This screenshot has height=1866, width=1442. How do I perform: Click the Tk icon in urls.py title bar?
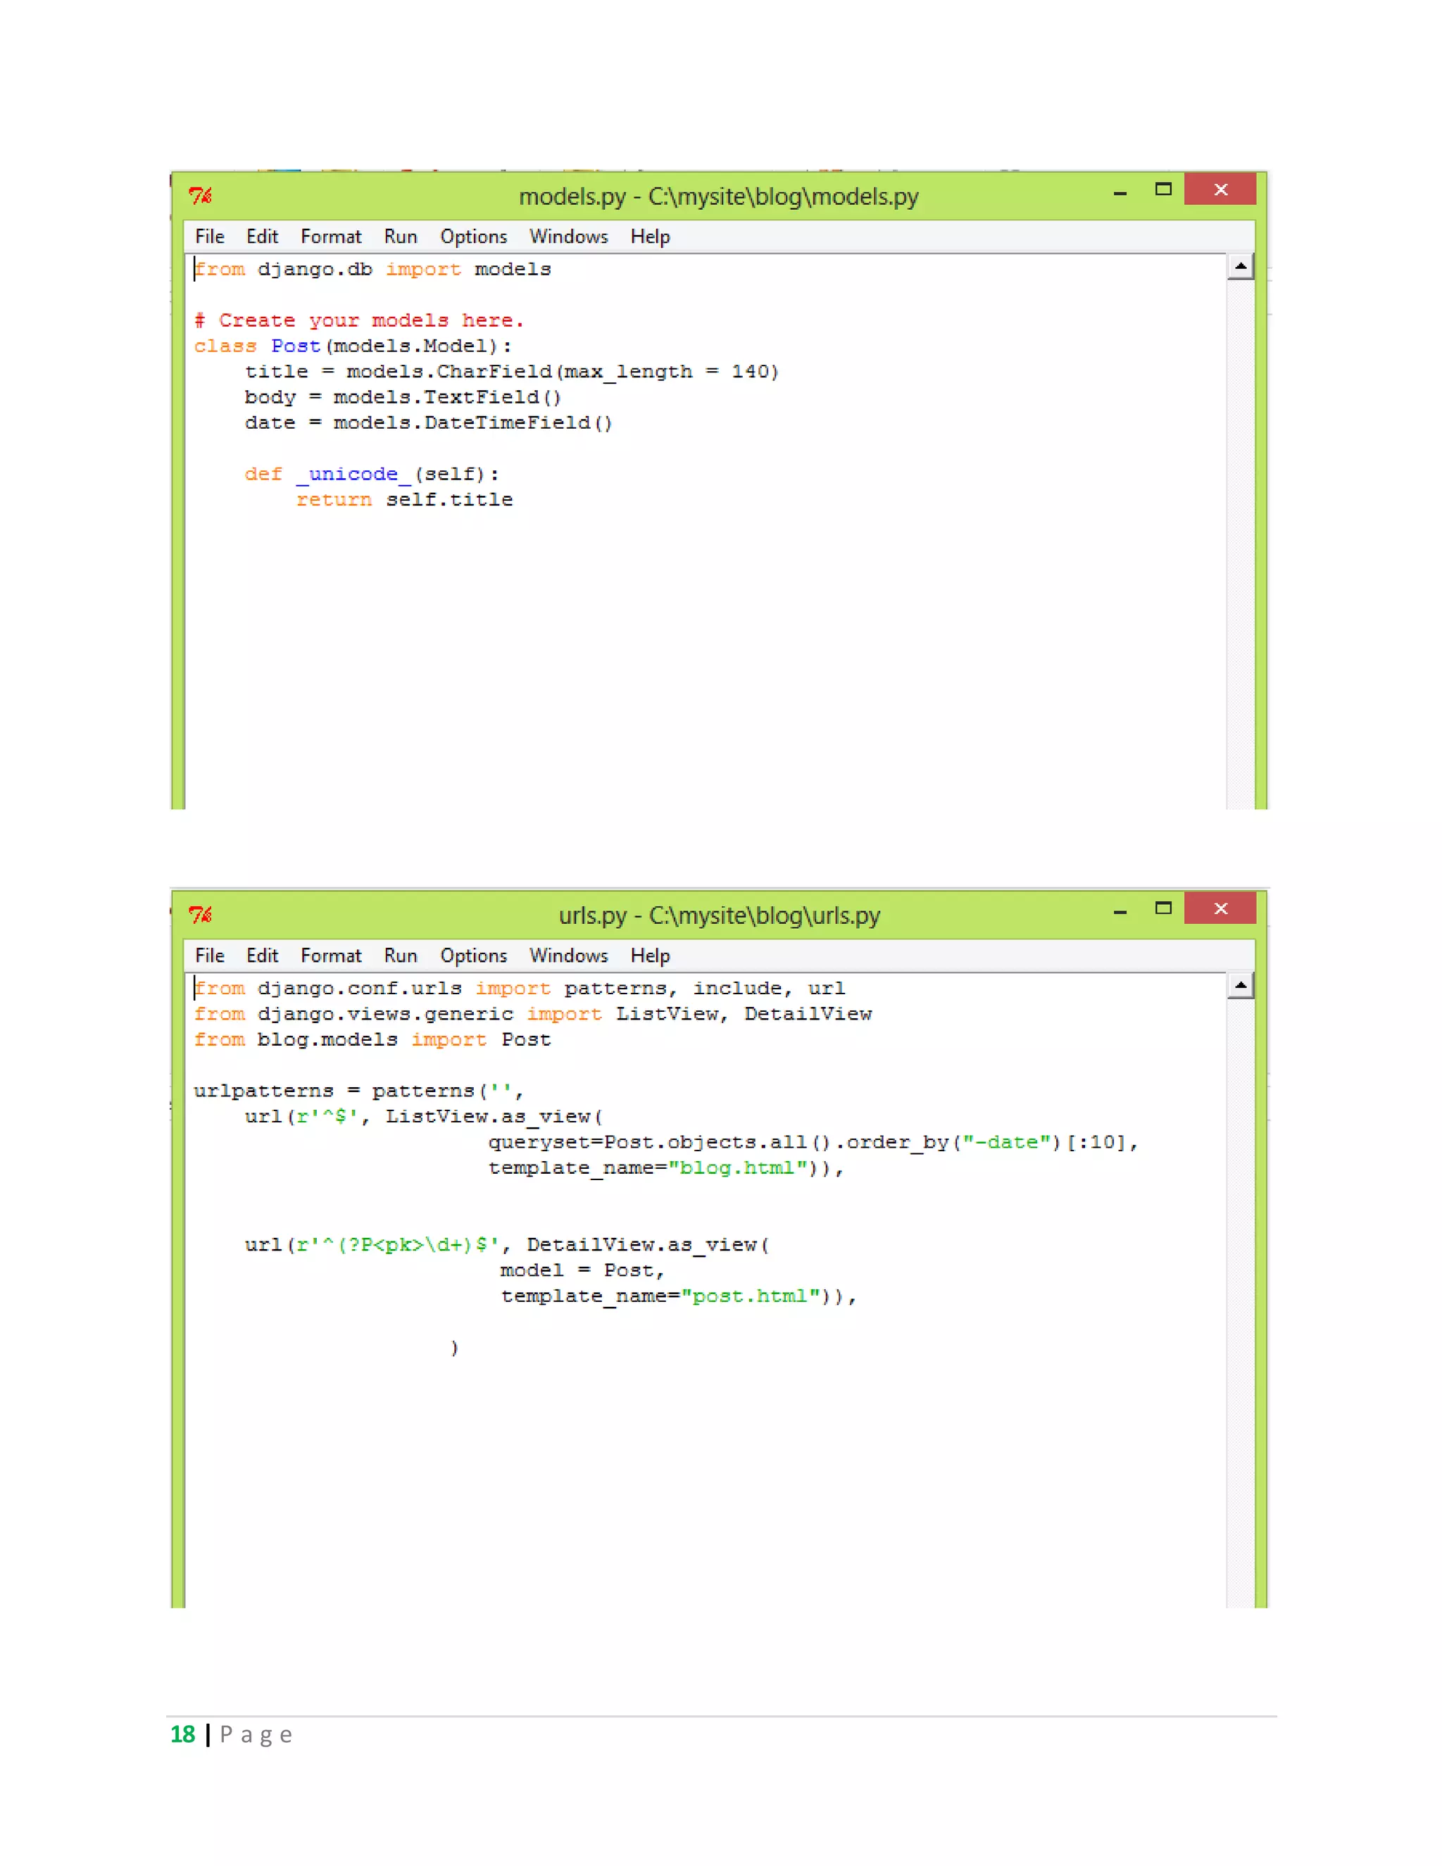point(201,915)
